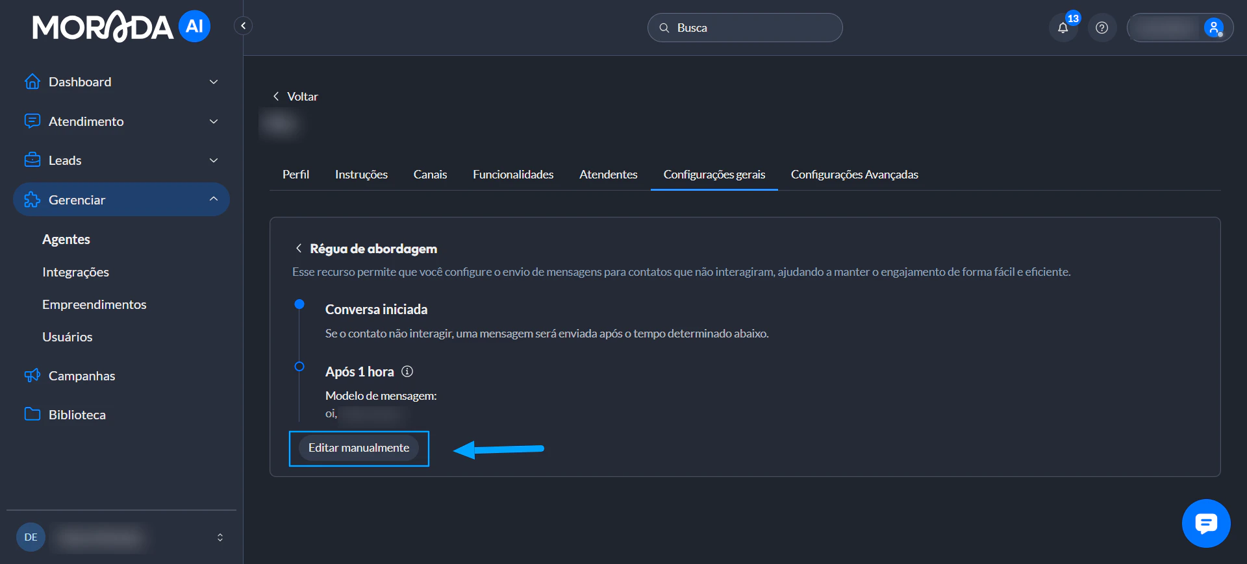Collapse the Gerenciar menu chevron

214,199
